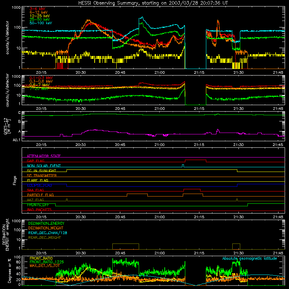Click the DECIMATION_WEIGHT legend label
Image resolution: width=289 pixels, height=289 pixels.
(46, 228)
